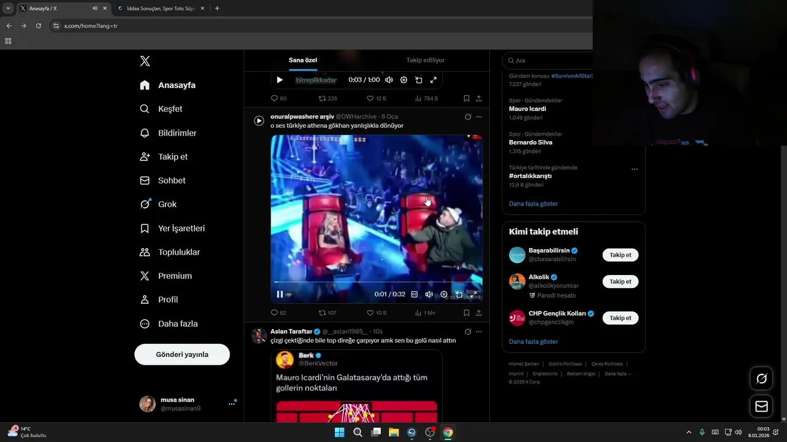Show more follow suggestions via Daha fazla göster
This screenshot has width=787, height=442.
(533, 341)
